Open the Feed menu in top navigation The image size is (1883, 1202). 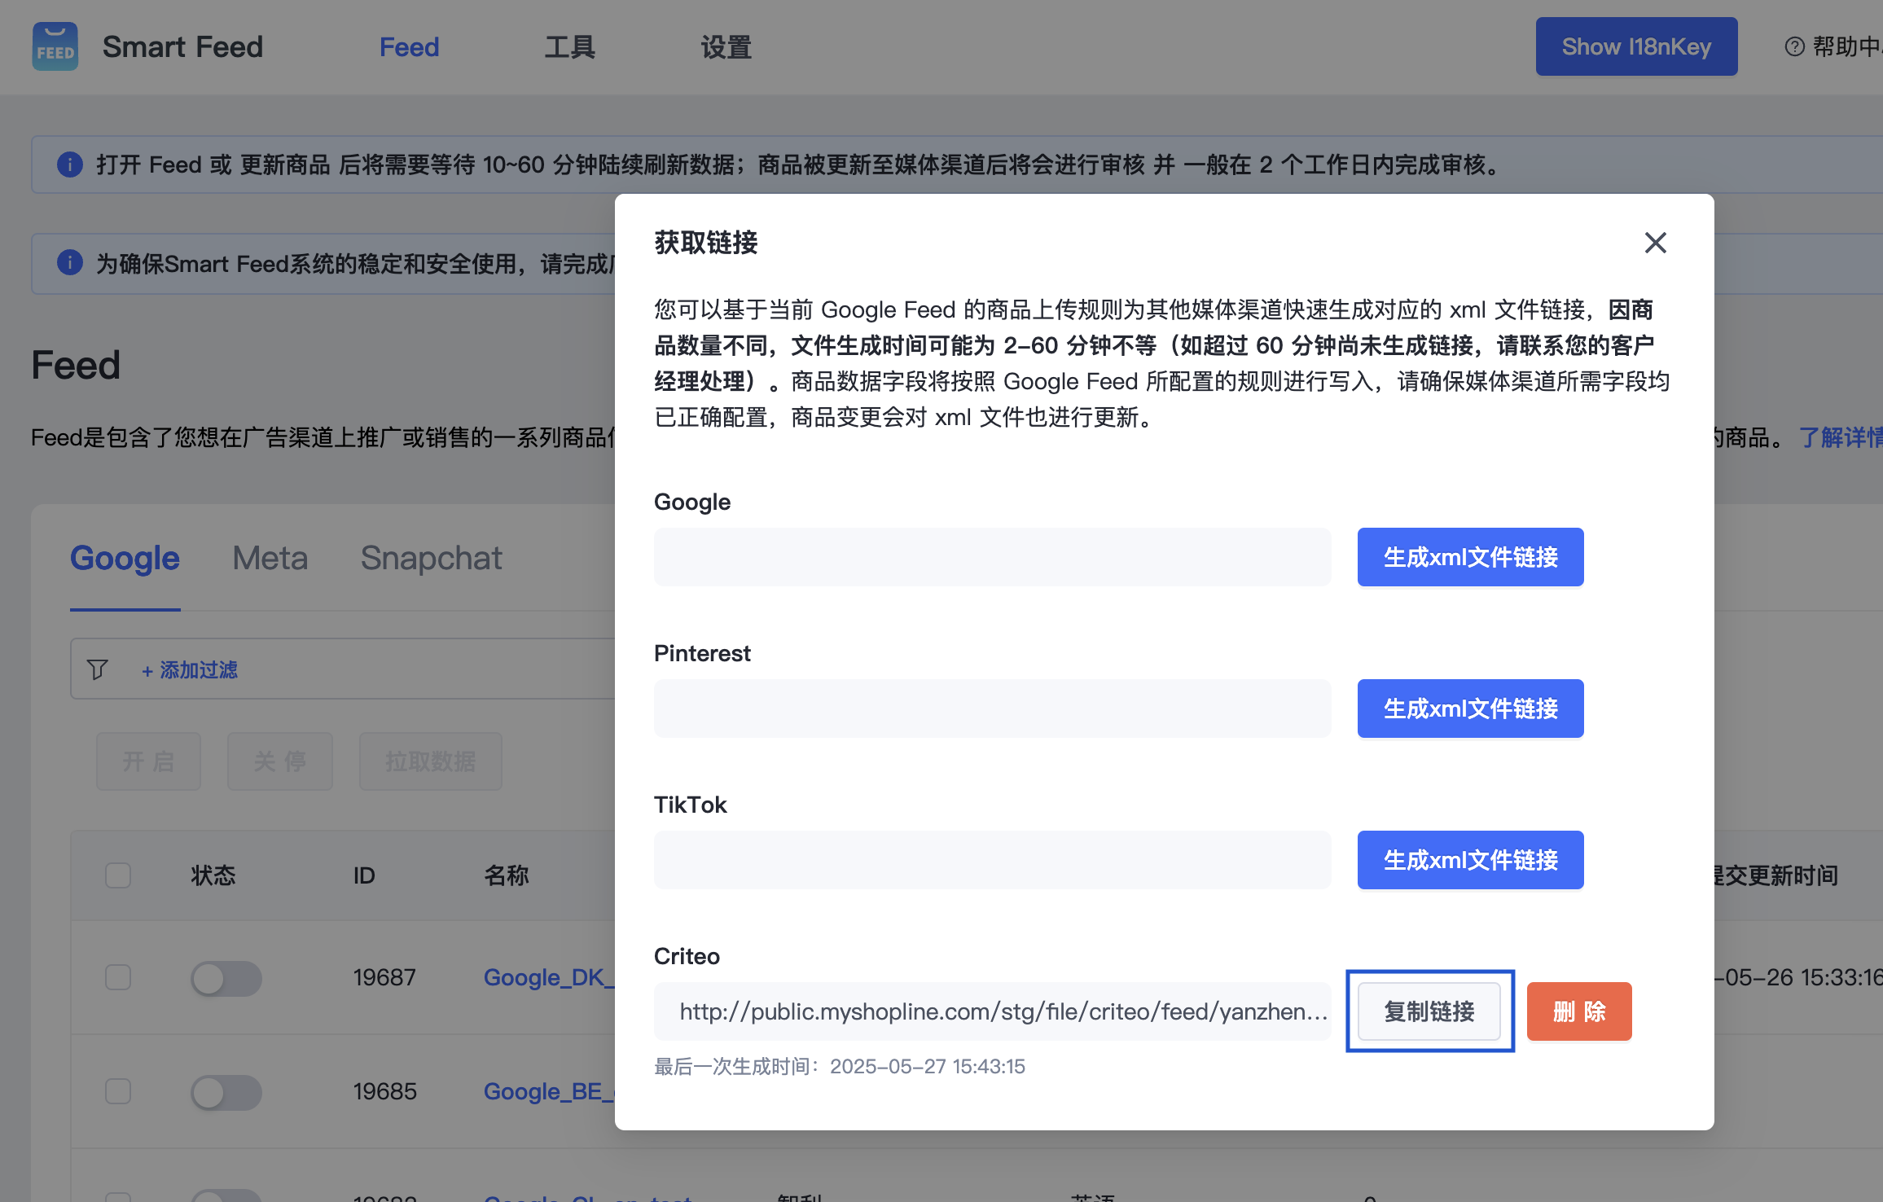coord(409,46)
